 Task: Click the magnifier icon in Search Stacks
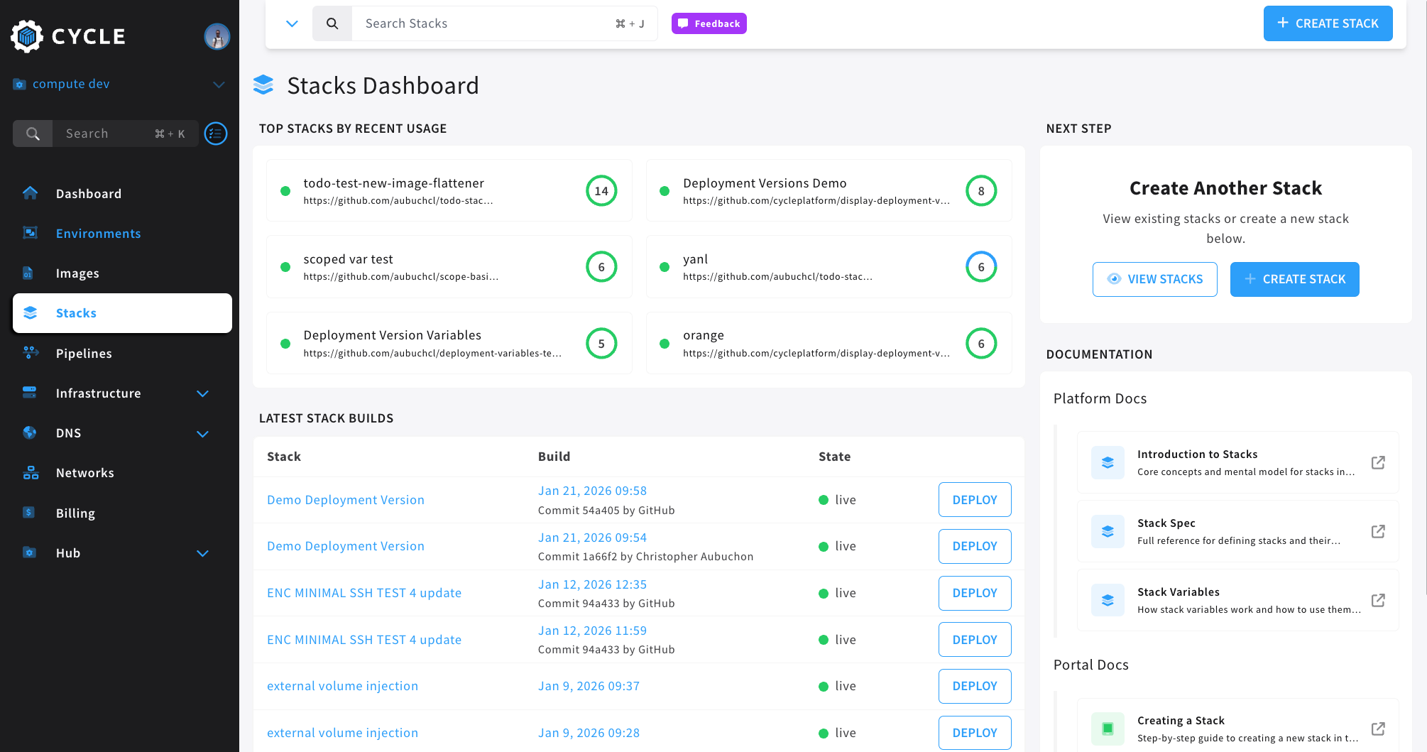click(332, 23)
